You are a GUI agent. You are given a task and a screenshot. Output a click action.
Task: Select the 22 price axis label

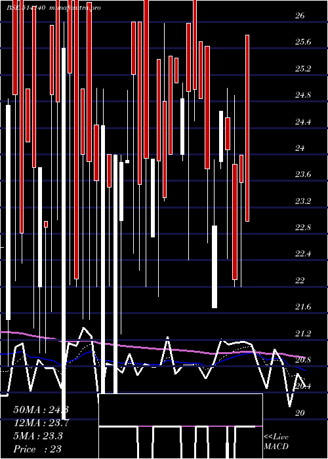coord(300,280)
